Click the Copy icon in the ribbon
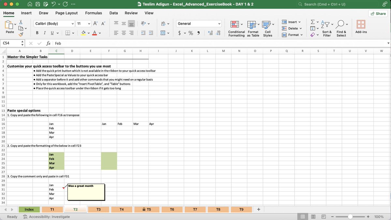This screenshot has height=220, width=391. click(x=21, y=28)
